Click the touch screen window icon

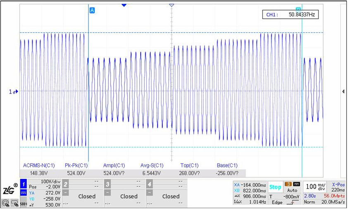(14, 203)
